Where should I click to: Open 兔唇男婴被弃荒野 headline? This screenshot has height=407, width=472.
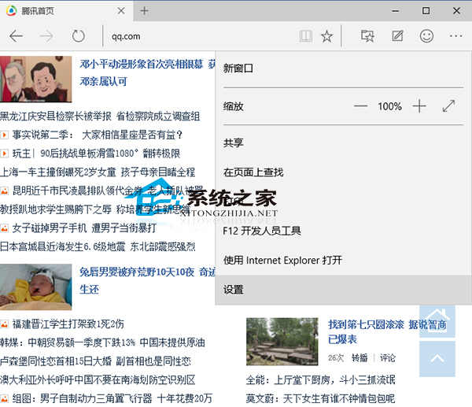(148, 281)
